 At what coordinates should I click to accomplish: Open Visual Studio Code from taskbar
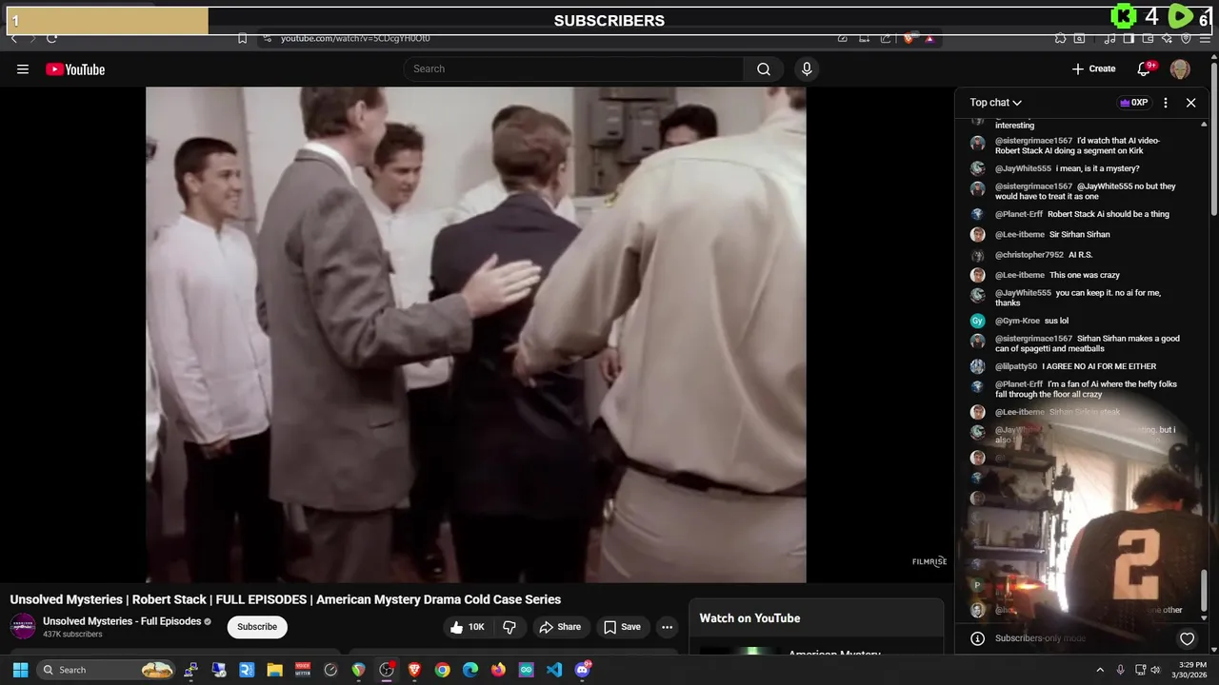point(554,670)
